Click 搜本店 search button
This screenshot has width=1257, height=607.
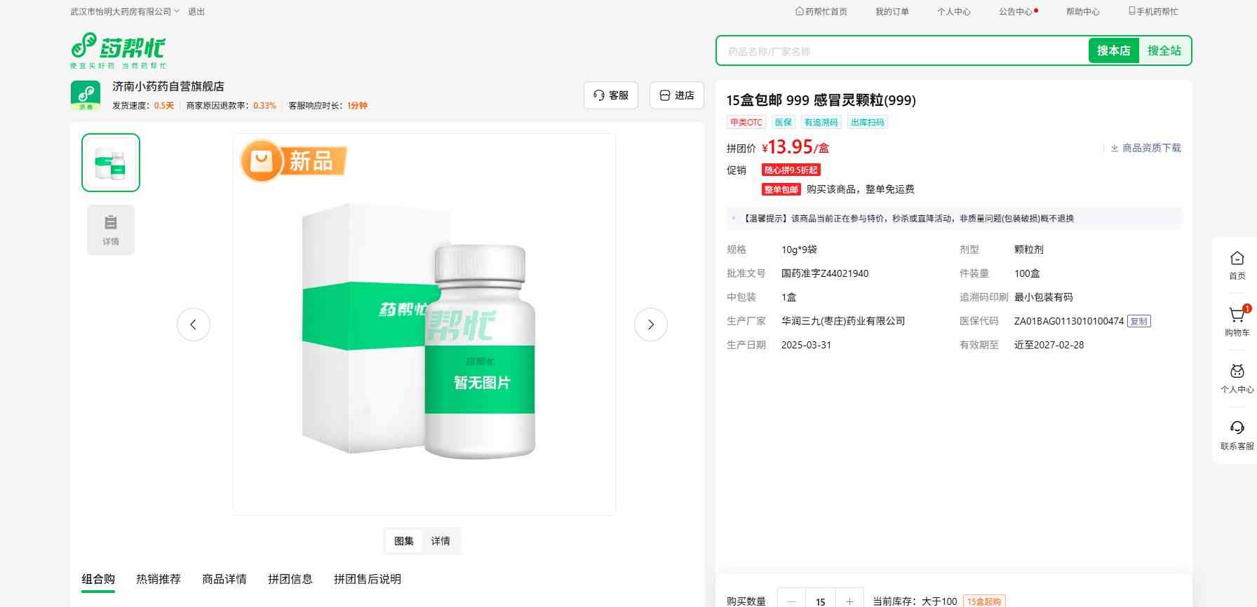1113,50
